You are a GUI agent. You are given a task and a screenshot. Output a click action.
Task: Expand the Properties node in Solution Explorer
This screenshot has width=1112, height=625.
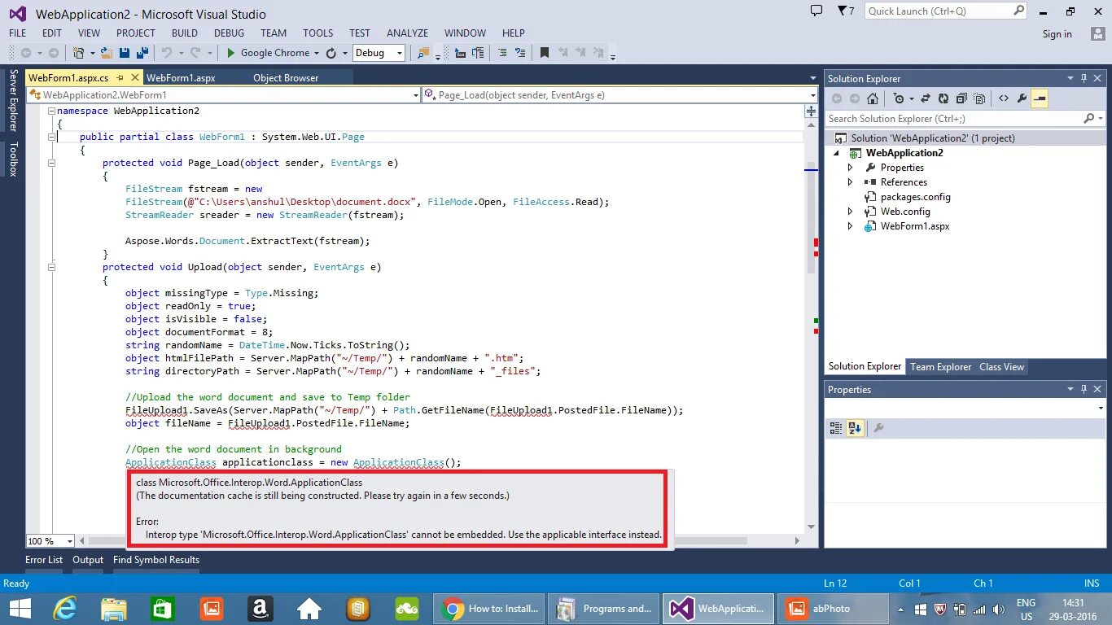(851, 168)
